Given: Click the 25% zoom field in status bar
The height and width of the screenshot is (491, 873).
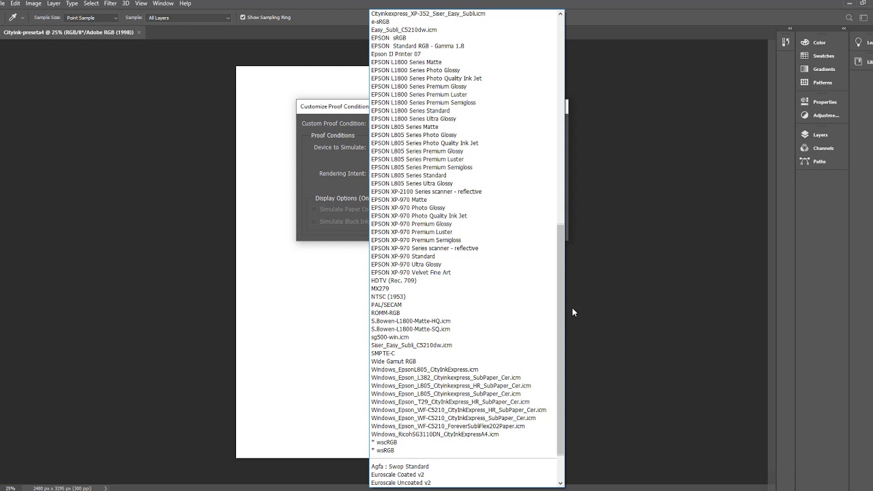Looking at the screenshot, I should coord(11,488).
